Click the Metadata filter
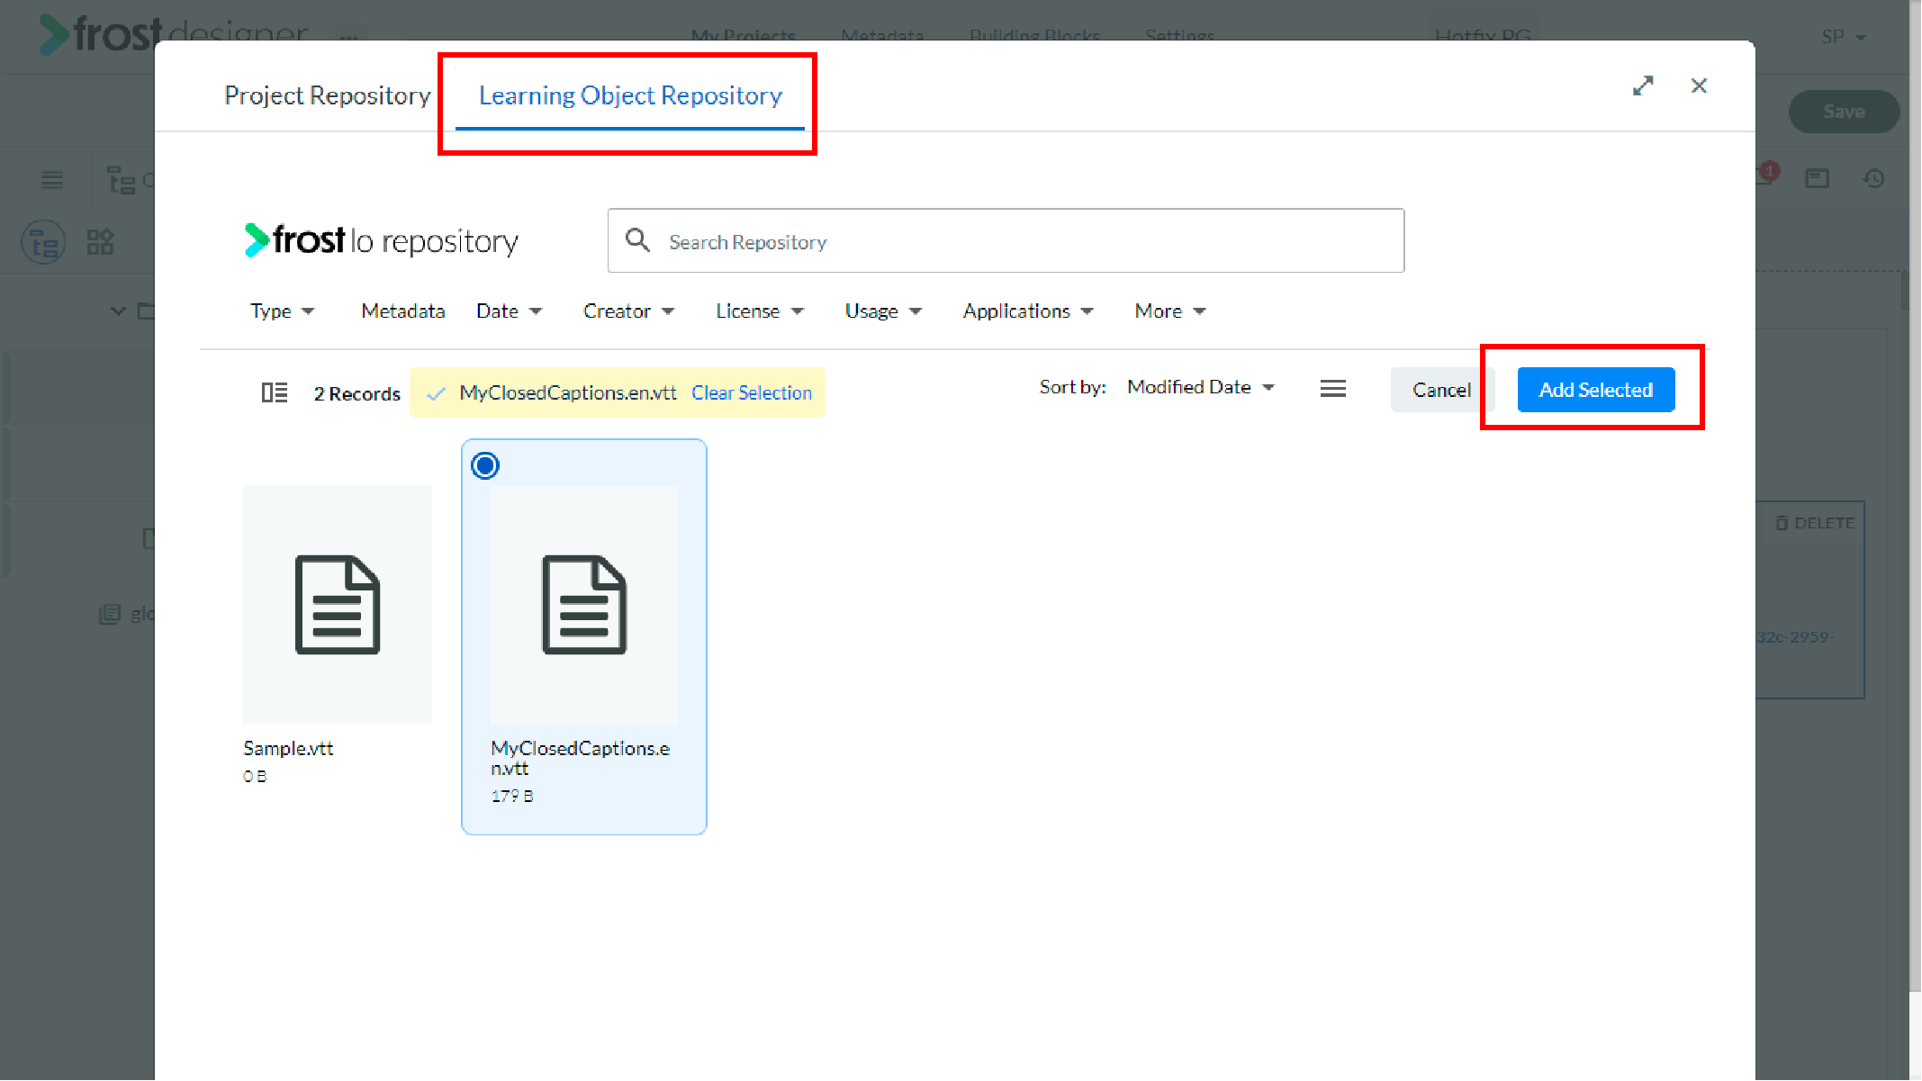The height and width of the screenshot is (1081, 1922). (x=403, y=311)
